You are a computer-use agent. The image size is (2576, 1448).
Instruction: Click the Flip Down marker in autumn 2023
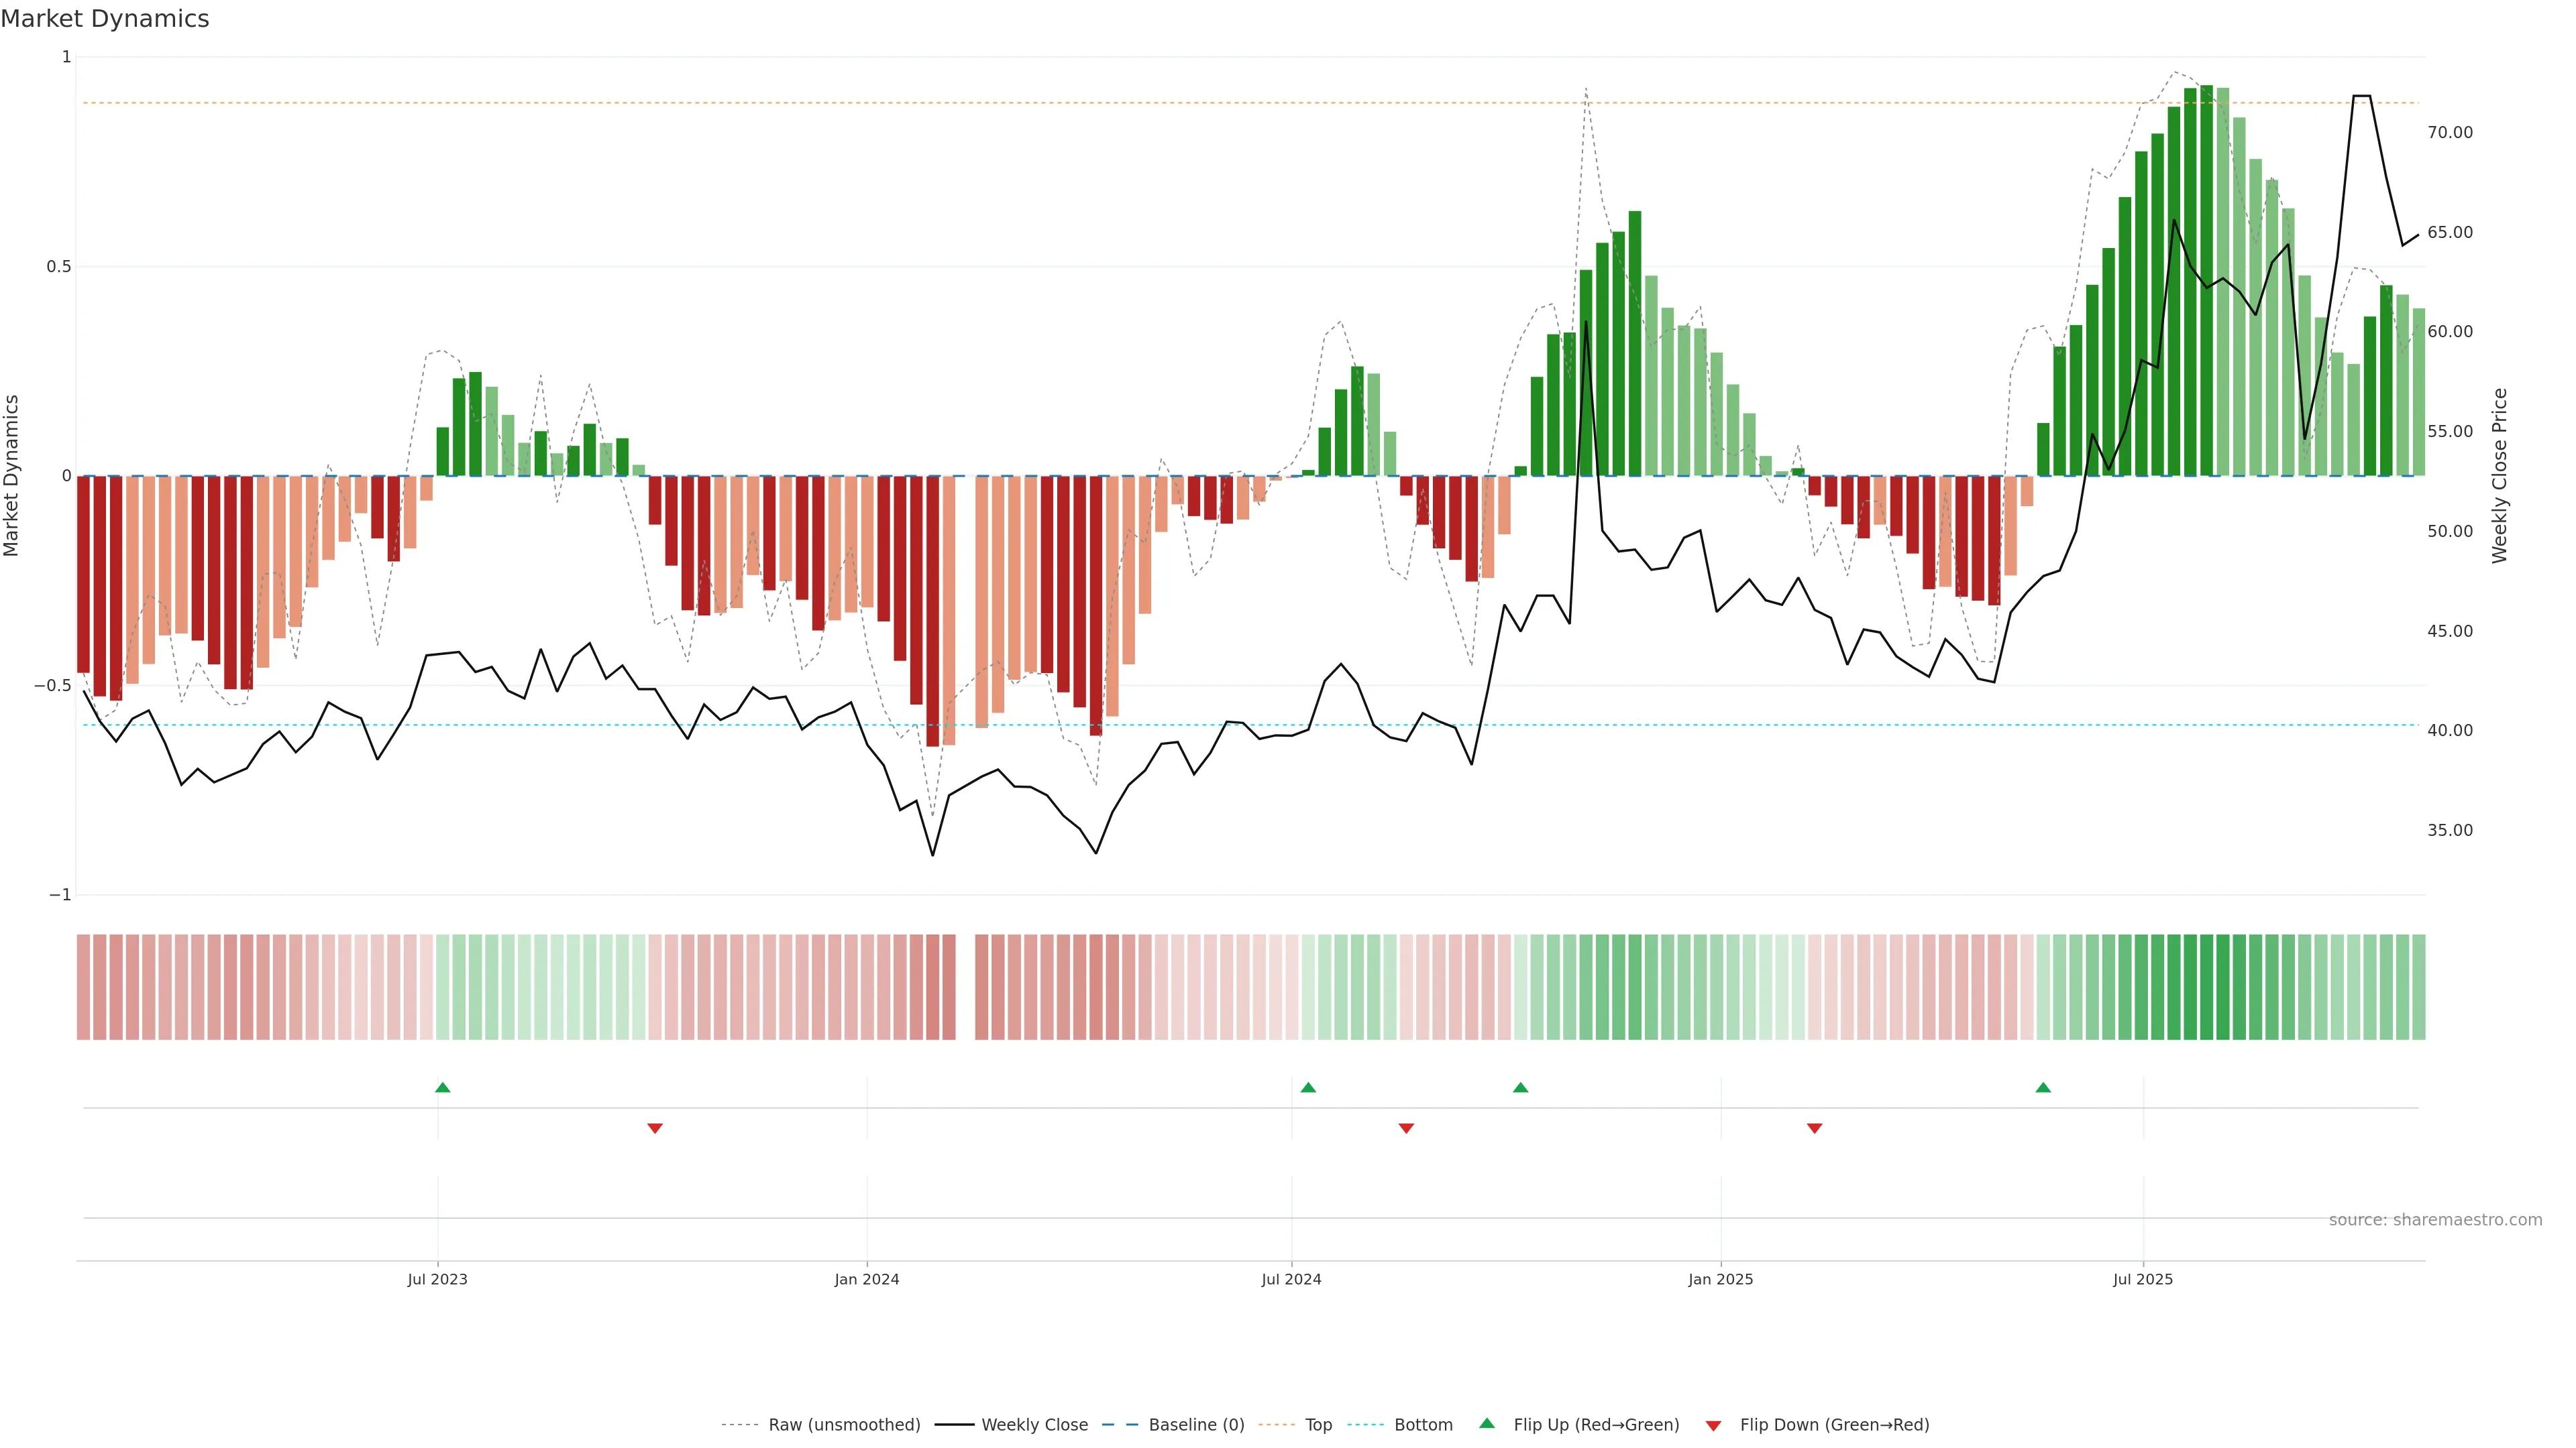tap(655, 1128)
